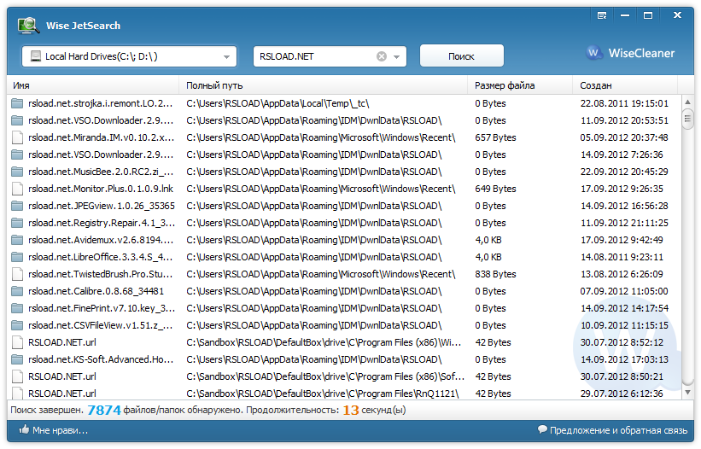This screenshot has width=701, height=449.
Task: Click the scrollbar down arrow
Action: point(687,393)
